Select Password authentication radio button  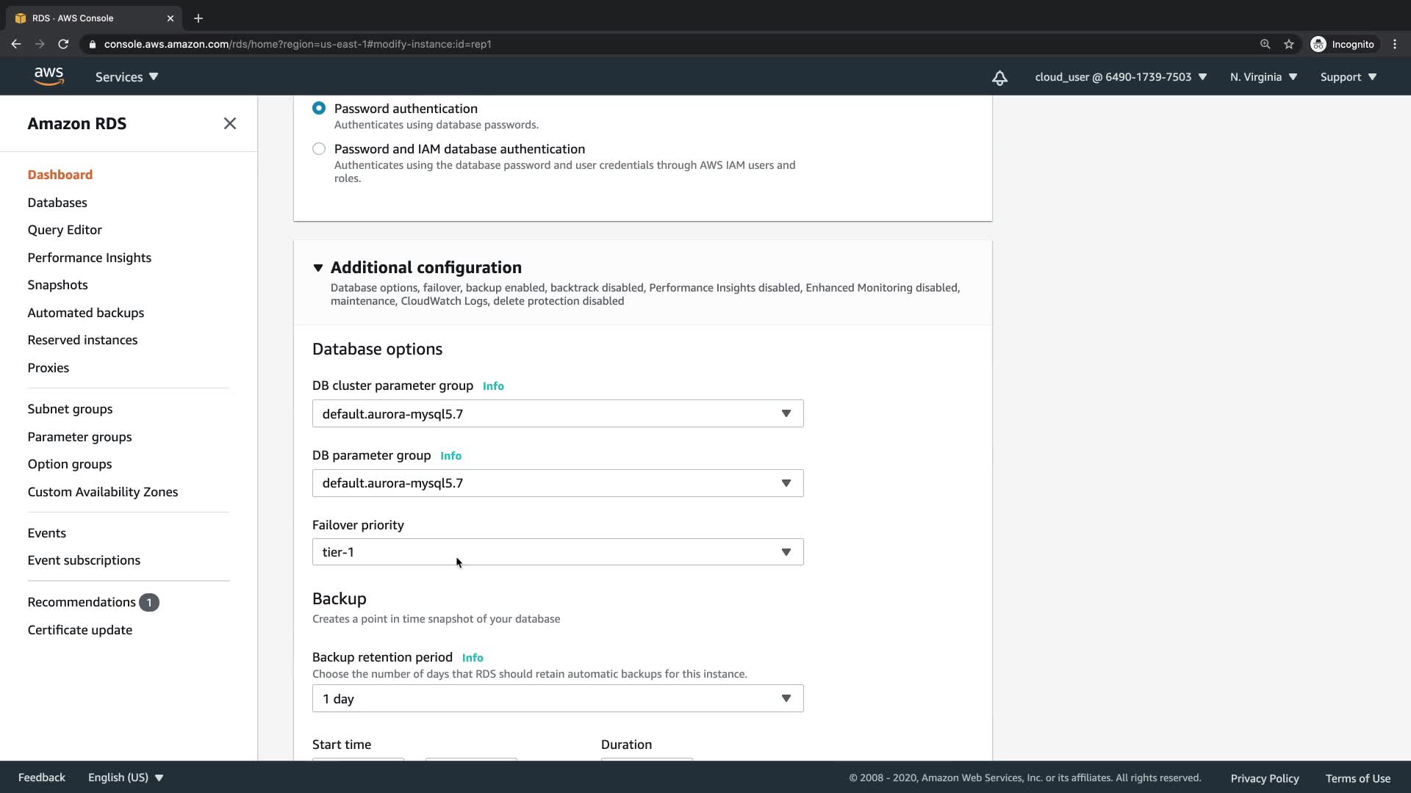(319, 109)
